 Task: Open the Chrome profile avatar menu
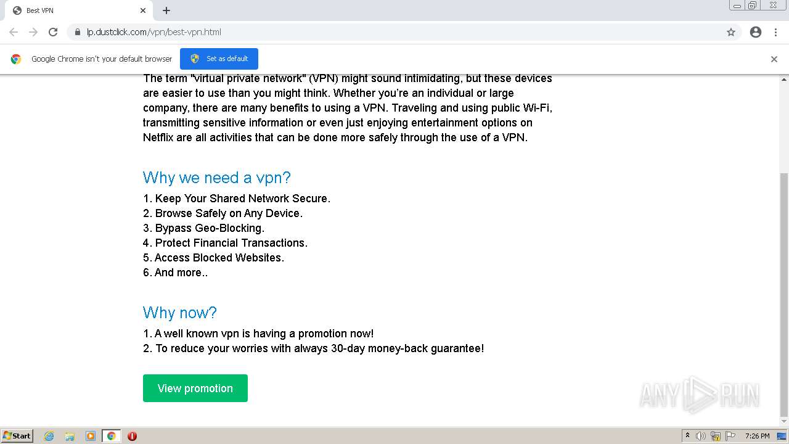pyautogui.click(x=756, y=32)
